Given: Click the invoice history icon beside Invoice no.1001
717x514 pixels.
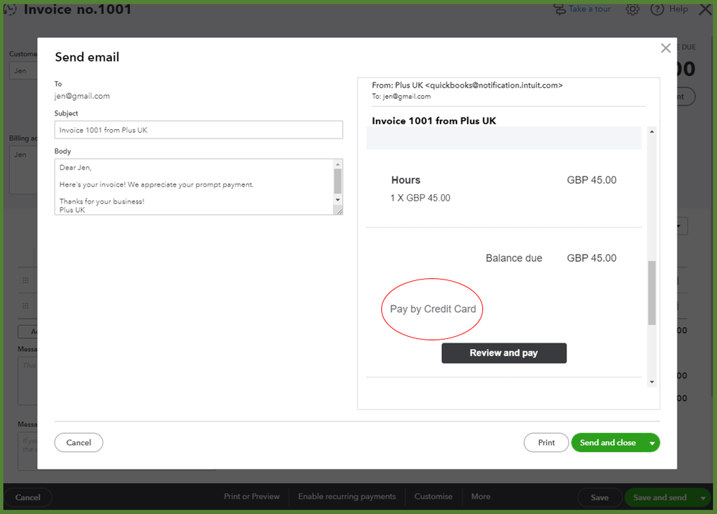Looking at the screenshot, I should point(10,9).
